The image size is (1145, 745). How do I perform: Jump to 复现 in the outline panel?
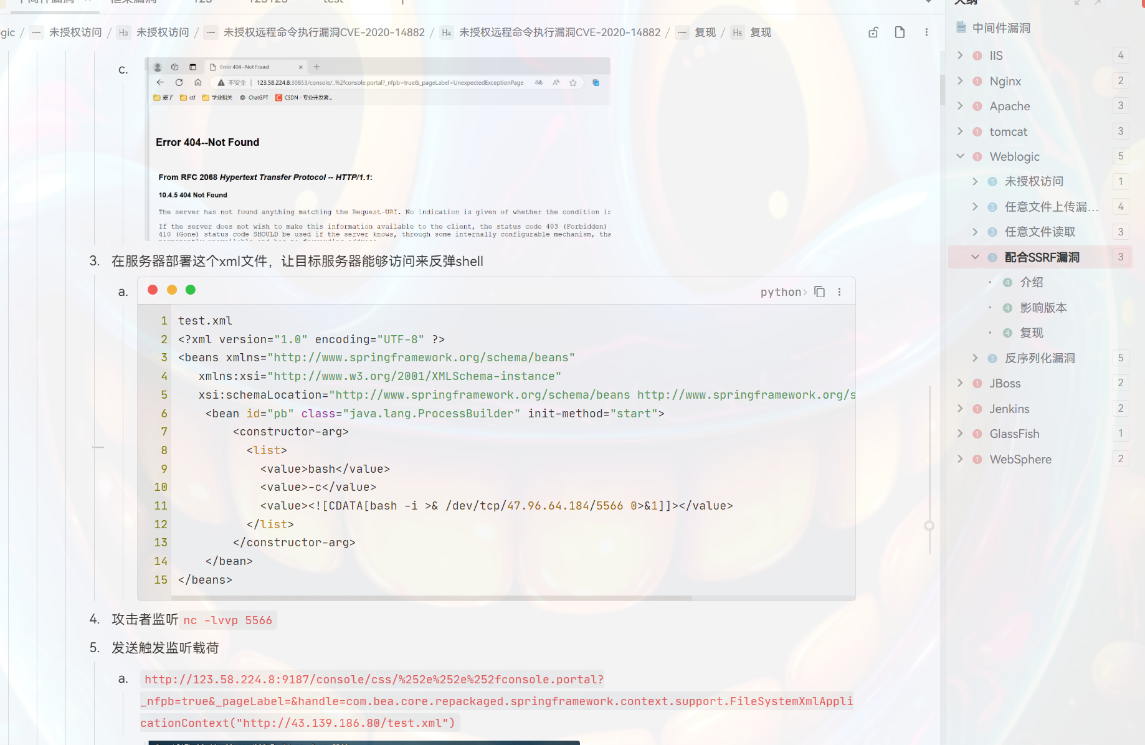coord(1031,333)
